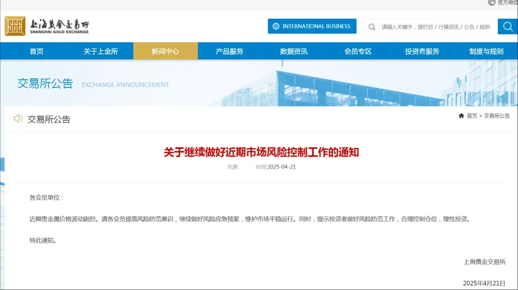The width and height of the screenshot is (518, 290).
Task: Select the 新闻中心 navigation tab
Action: [x=165, y=51]
